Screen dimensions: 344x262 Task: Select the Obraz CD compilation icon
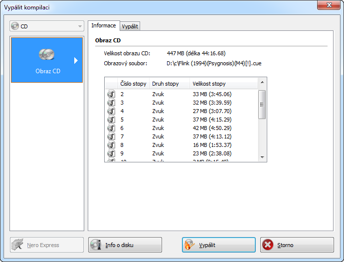point(47,55)
